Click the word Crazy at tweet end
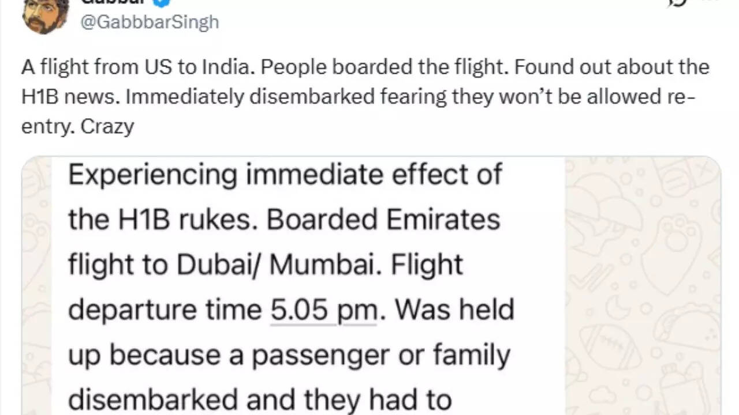This screenshot has width=739, height=415. [x=108, y=126]
